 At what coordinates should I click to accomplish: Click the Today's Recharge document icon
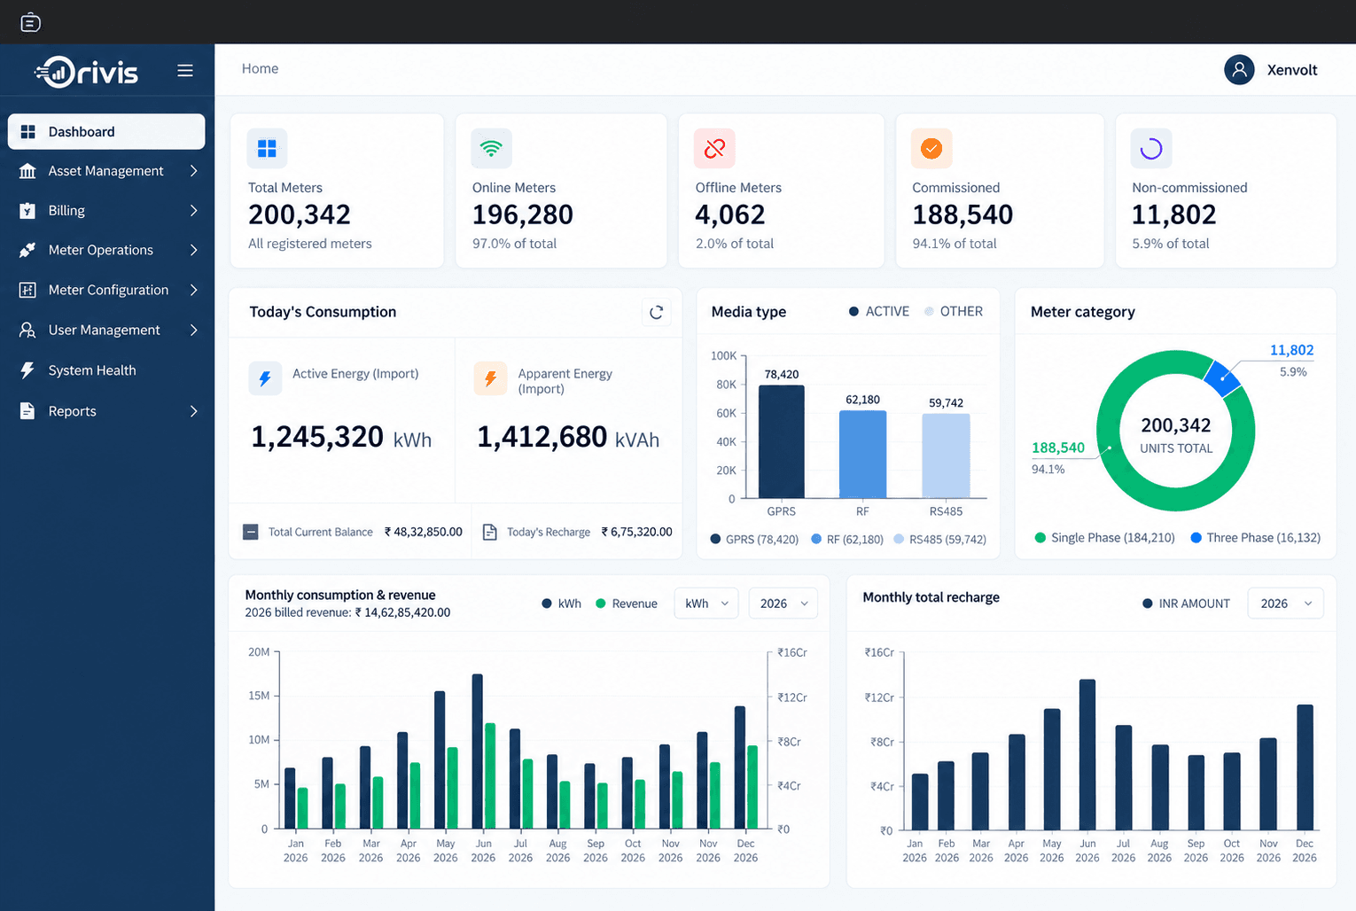pos(489,532)
